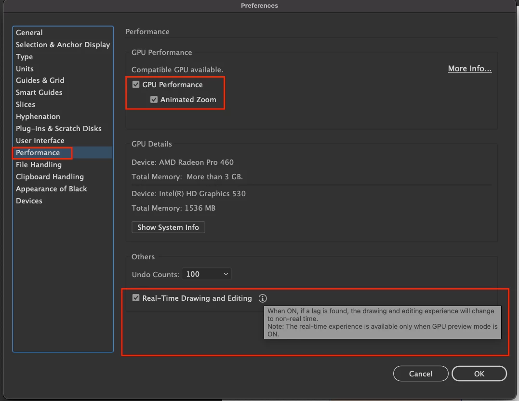Image resolution: width=519 pixels, height=401 pixels.
Task: Click the GPU Details section heading
Action: [152, 144]
